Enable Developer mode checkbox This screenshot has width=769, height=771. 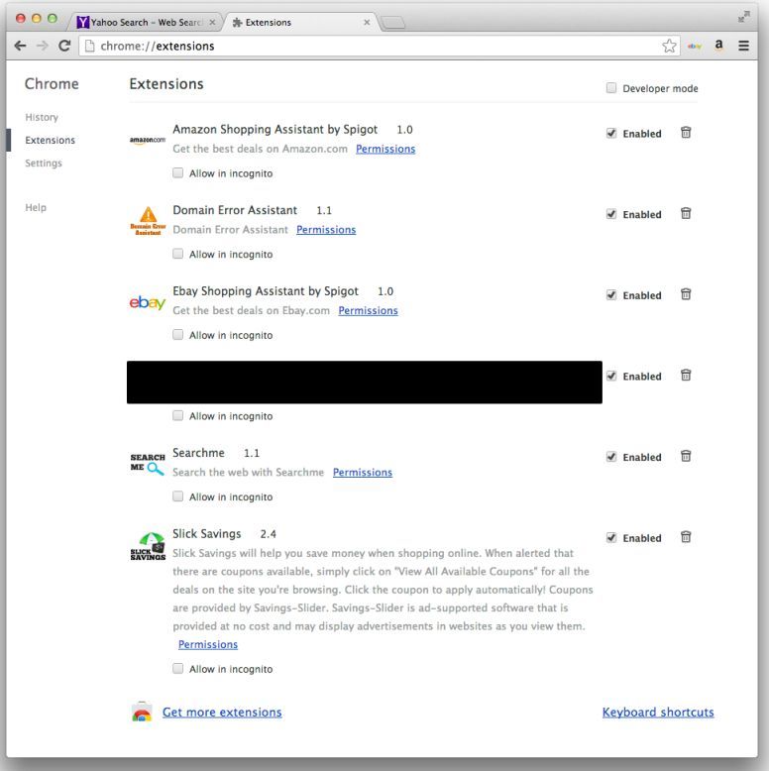tap(611, 88)
